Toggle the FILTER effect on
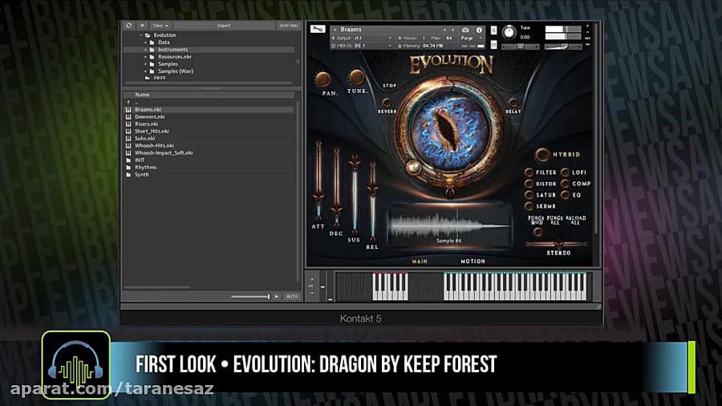The width and height of the screenshot is (722, 406). (529, 173)
